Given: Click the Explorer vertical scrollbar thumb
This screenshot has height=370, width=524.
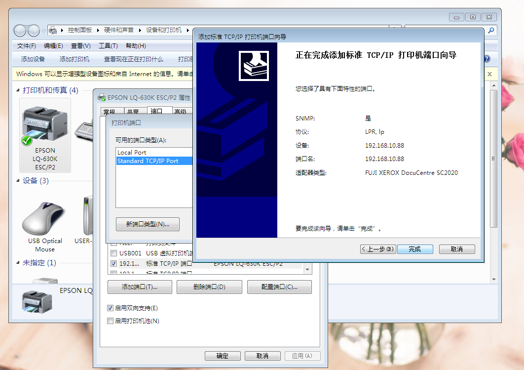Looking at the screenshot, I should (x=493, y=159).
